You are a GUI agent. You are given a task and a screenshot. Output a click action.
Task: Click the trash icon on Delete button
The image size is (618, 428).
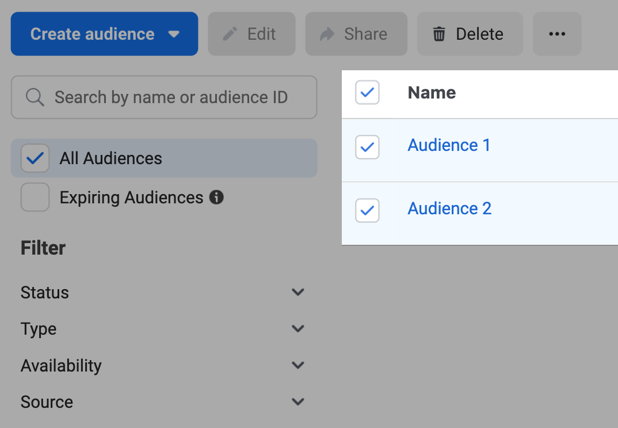(x=440, y=33)
